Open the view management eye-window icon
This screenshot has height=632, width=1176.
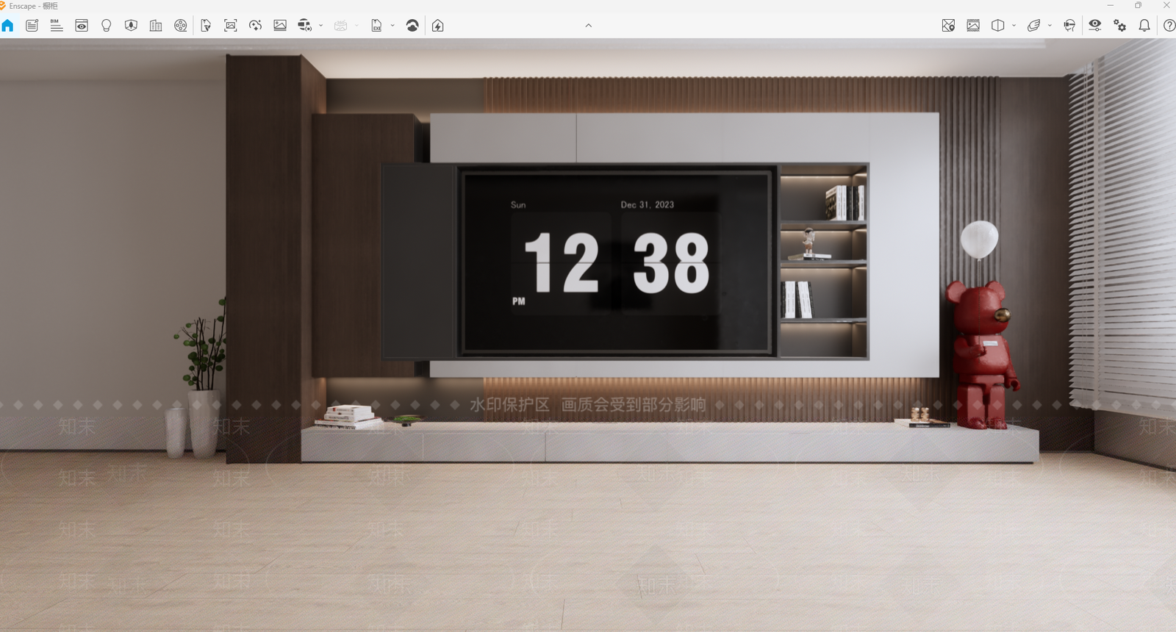point(82,26)
